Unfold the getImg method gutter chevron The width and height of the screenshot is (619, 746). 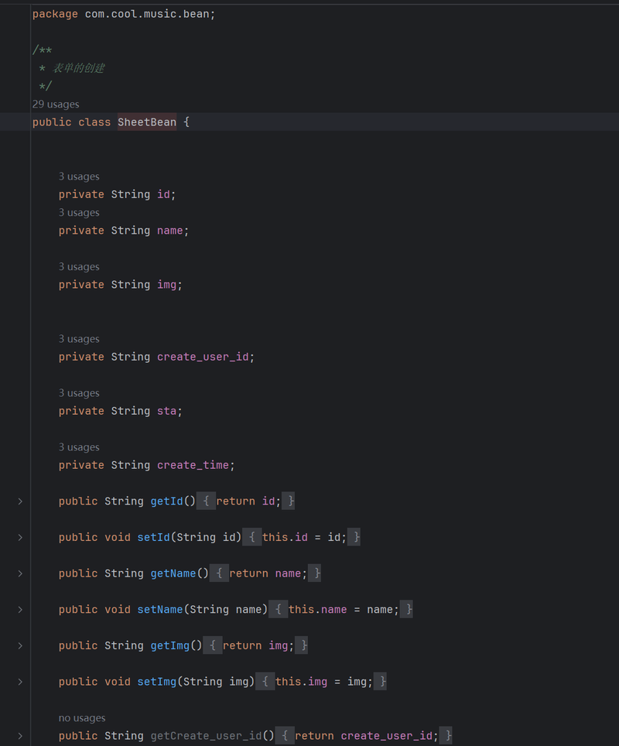click(20, 645)
